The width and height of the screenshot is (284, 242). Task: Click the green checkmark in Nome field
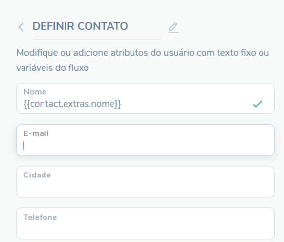(x=258, y=104)
